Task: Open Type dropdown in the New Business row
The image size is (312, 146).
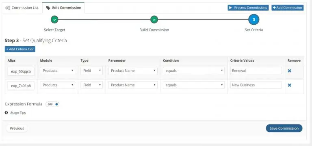Action: click(x=91, y=85)
